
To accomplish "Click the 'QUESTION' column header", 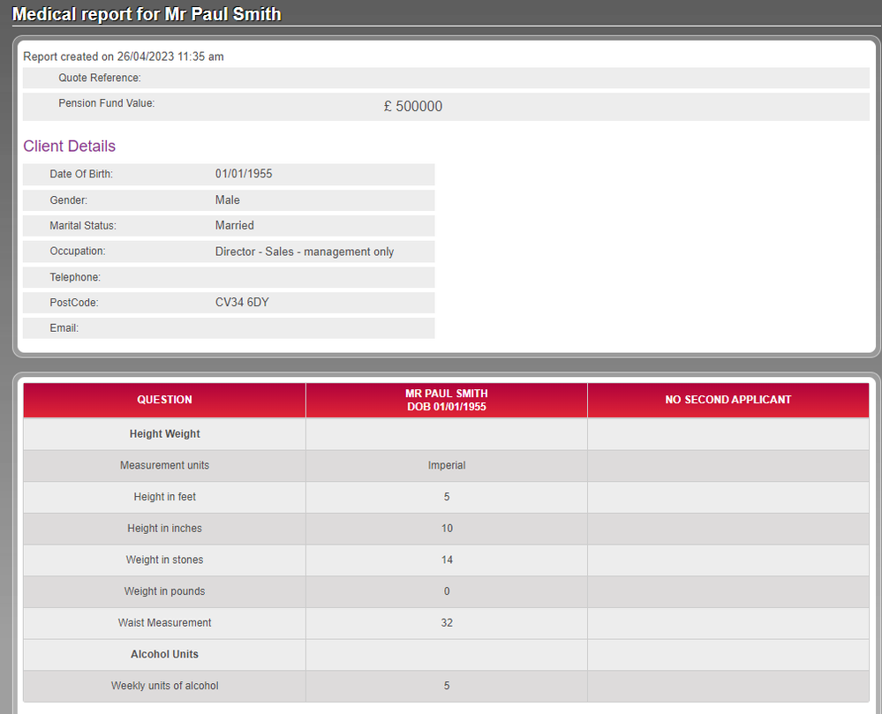I will coord(164,401).
